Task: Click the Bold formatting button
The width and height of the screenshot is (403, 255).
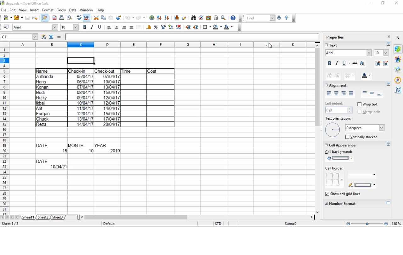Action: point(84,27)
